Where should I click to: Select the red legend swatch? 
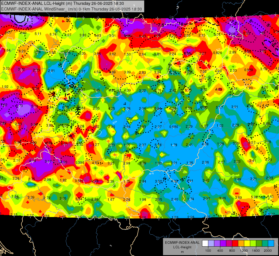pos(235,243)
